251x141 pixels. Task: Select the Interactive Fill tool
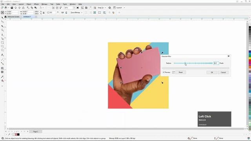[2, 81]
